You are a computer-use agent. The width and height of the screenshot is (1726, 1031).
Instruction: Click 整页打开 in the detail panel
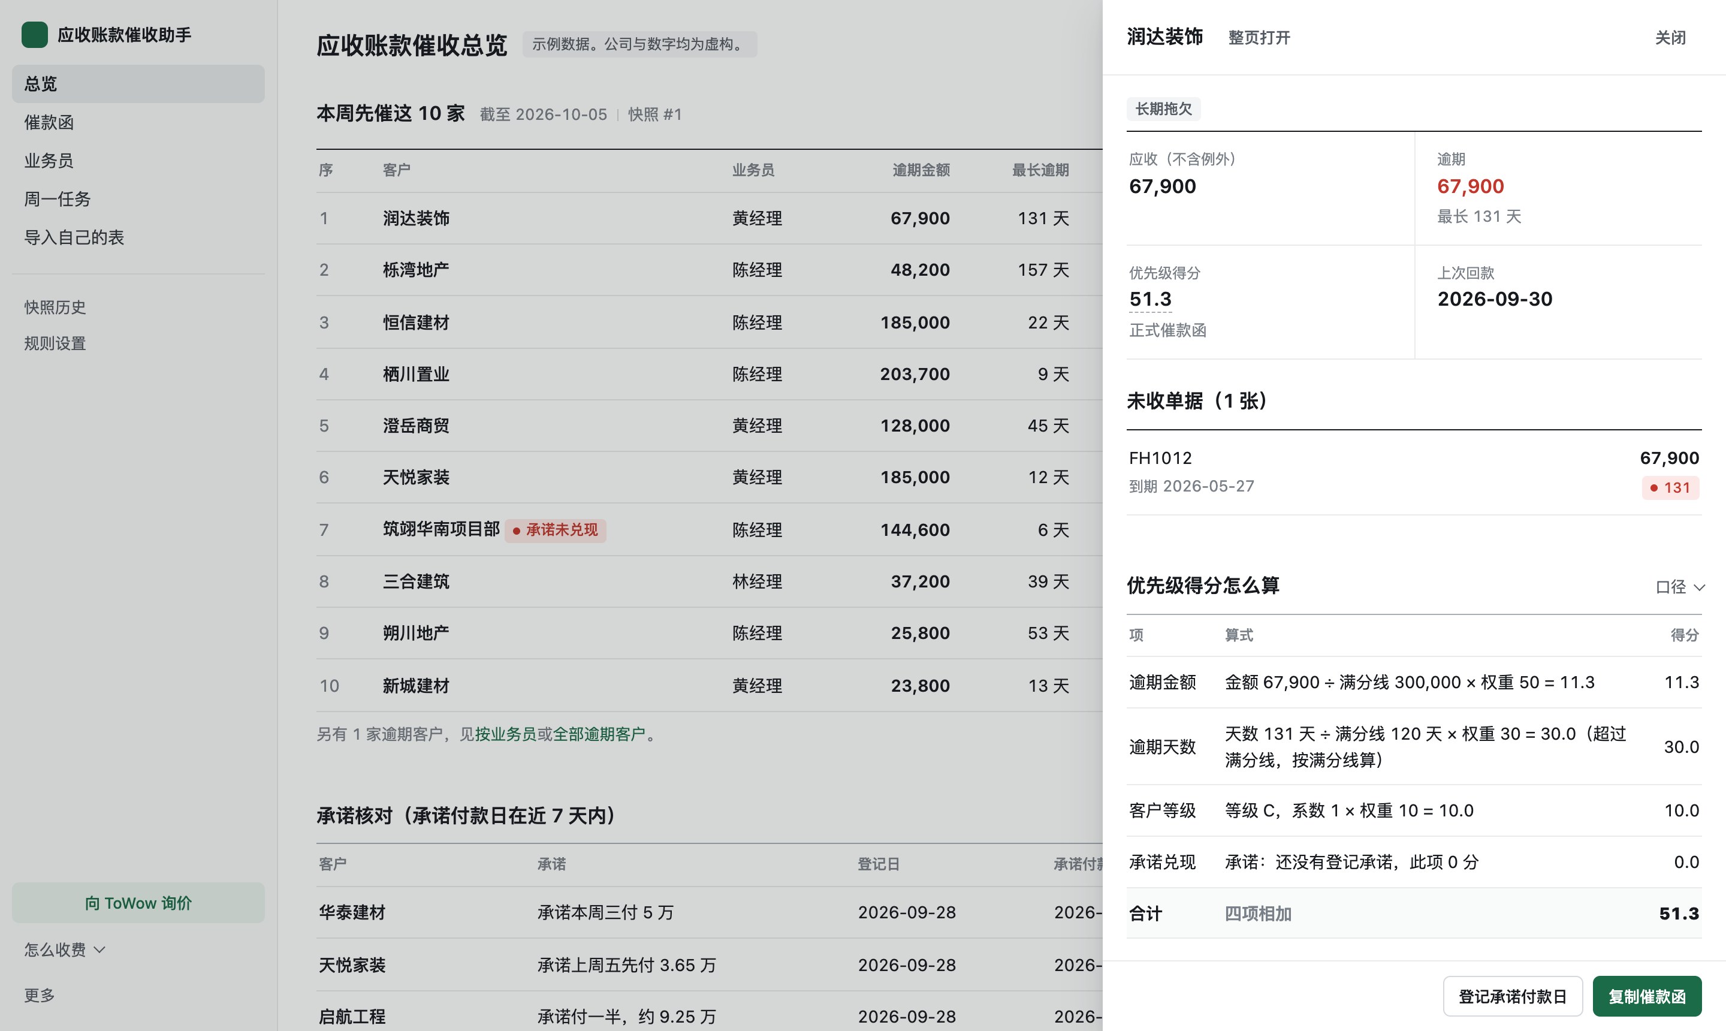pyautogui.click(x=1259, y=38)
